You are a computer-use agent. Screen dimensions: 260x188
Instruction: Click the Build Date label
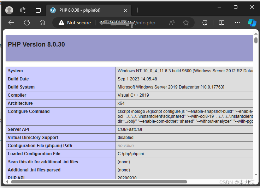click(18, 79)
